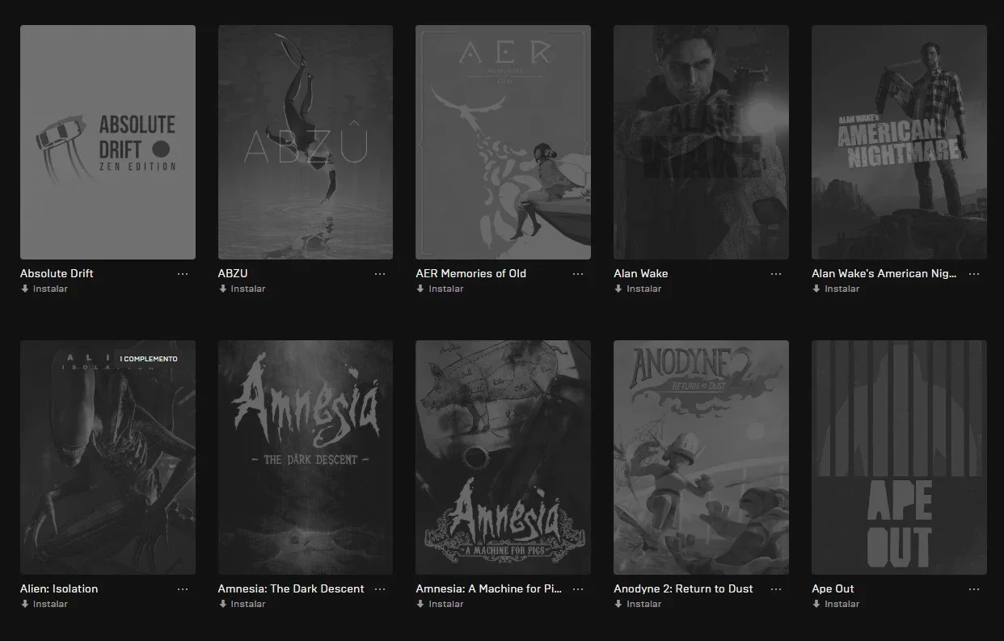Open three-dot menu for ABZU

click(380, 274)
